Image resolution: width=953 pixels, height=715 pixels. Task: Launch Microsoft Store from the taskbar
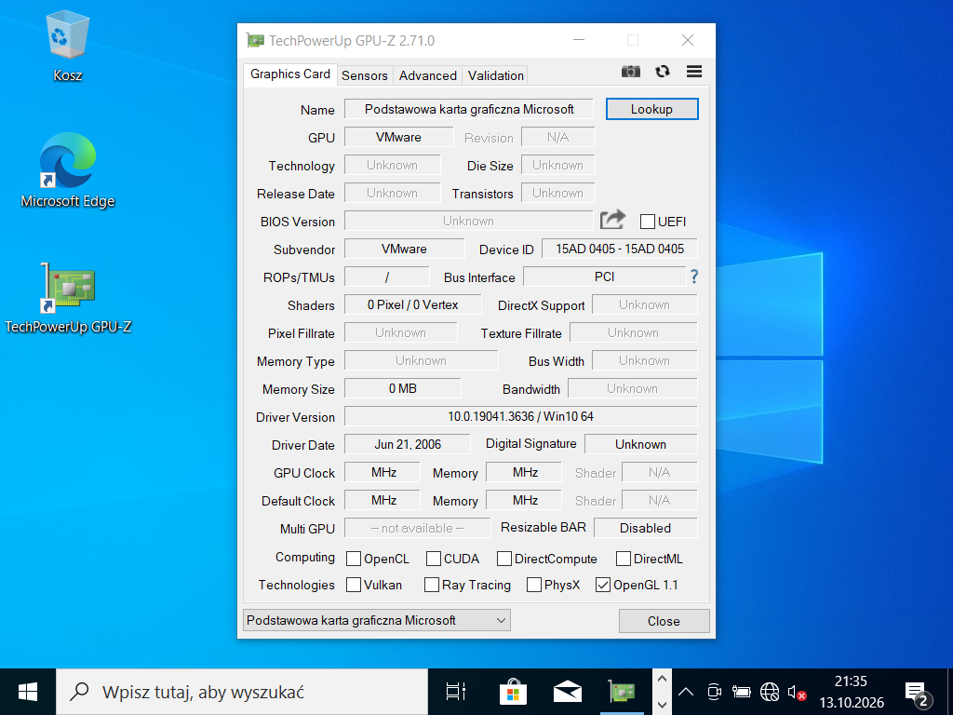point(513,692)
